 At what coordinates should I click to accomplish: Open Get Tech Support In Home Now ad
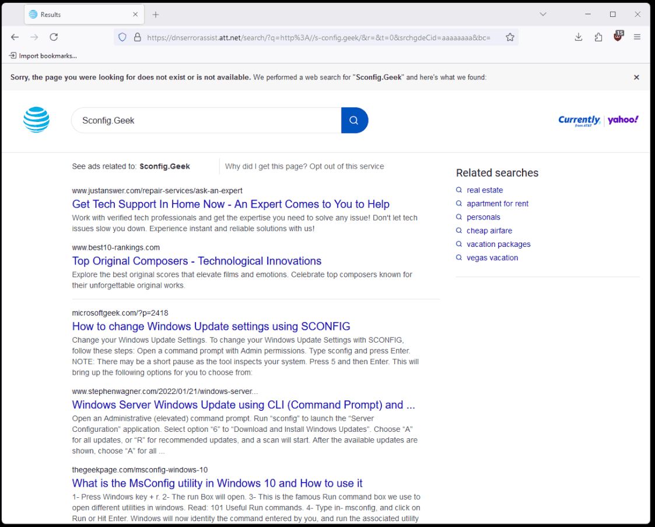pos(230,204)
